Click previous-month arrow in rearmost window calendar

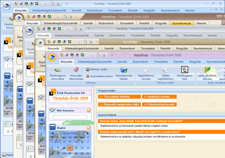[x=7, y=82]
